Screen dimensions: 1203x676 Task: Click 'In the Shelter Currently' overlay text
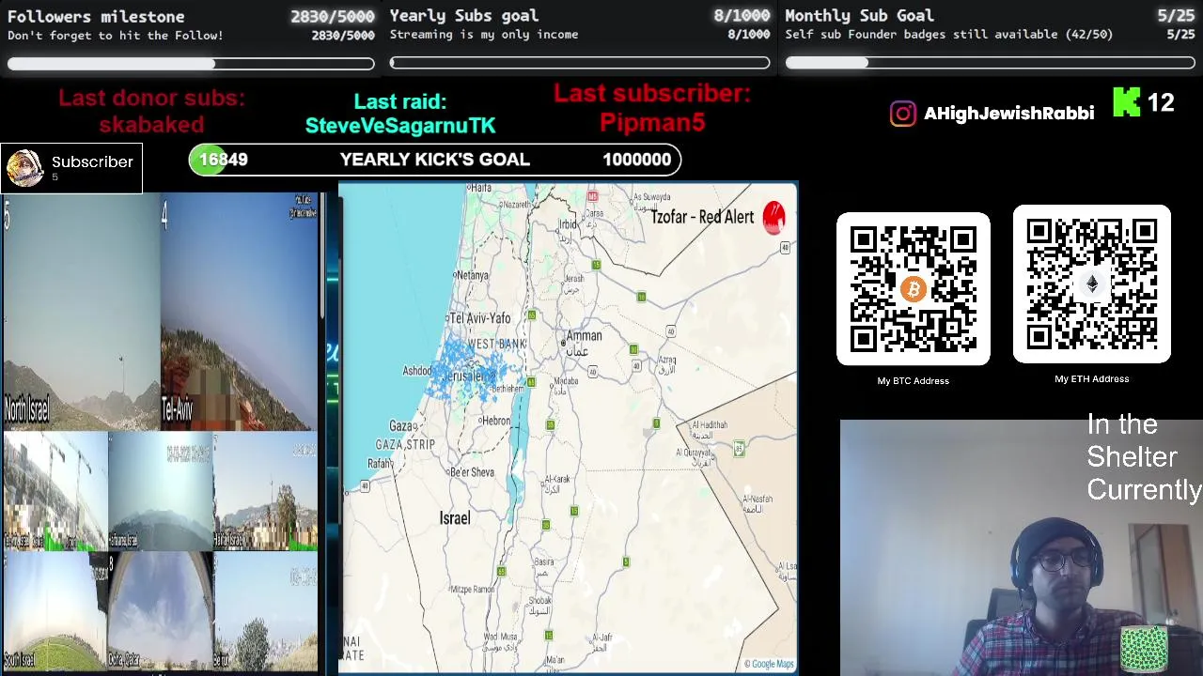point(1144,457)
